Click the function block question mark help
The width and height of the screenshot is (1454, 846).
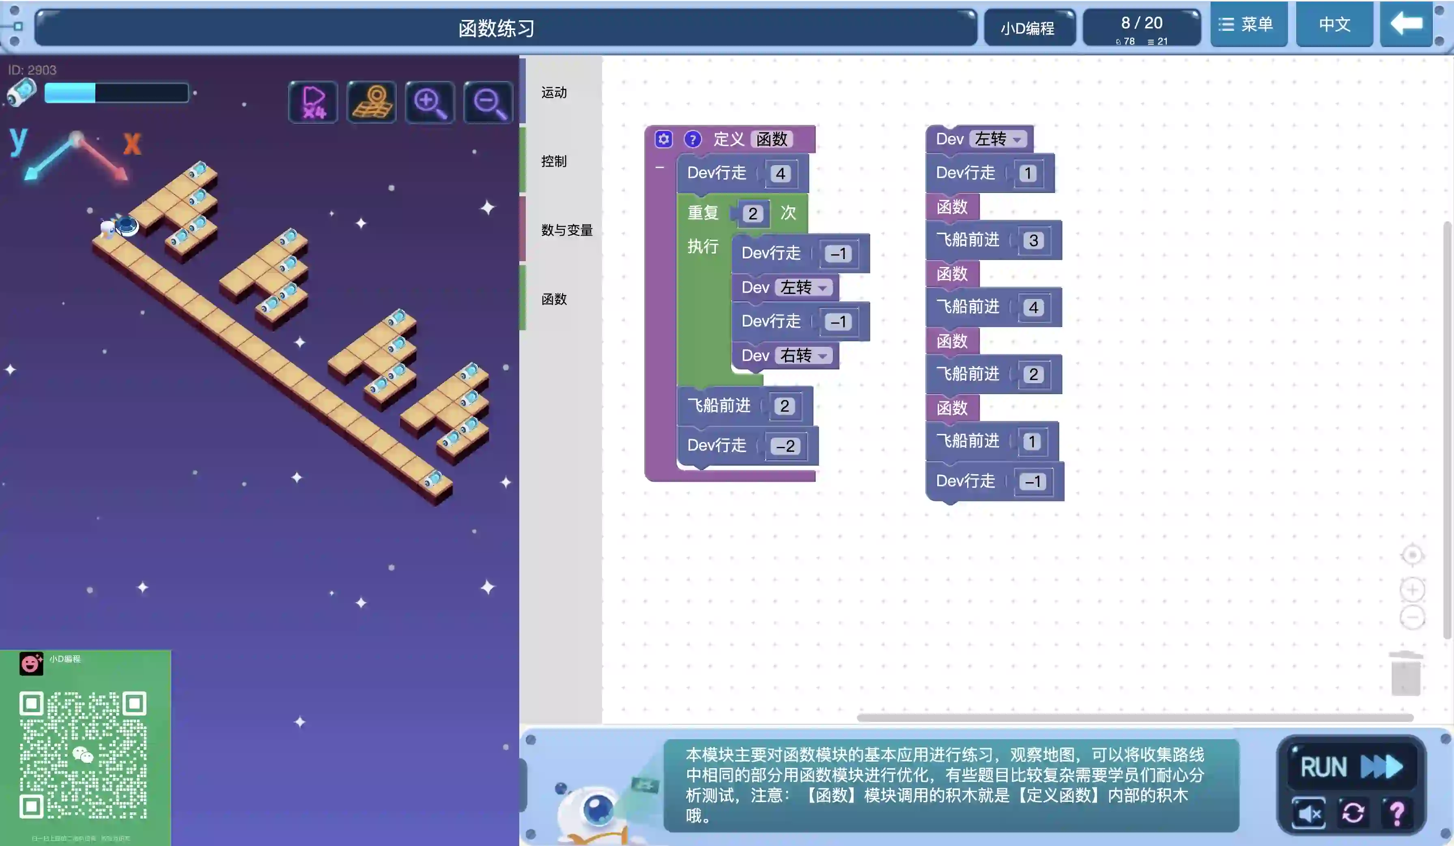pyautogui.click(x=693, y=139)
